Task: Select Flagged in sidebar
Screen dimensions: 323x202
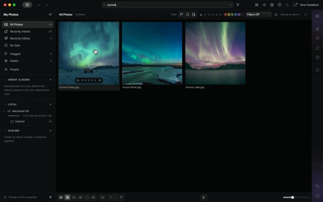Action: click(28, 54)
